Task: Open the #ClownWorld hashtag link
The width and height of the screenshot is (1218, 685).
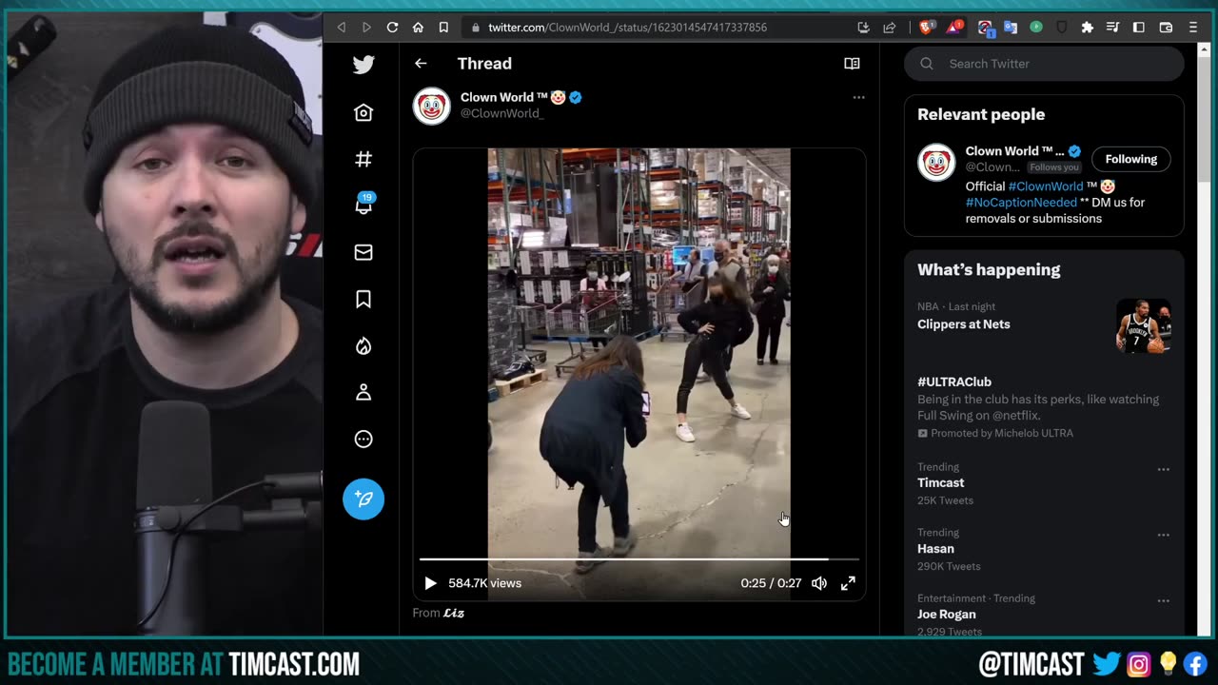Action: click(1046, 186)
